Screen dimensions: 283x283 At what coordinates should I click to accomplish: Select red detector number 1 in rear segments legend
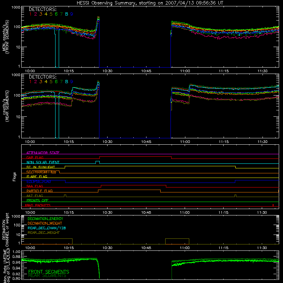click(30, 82)
